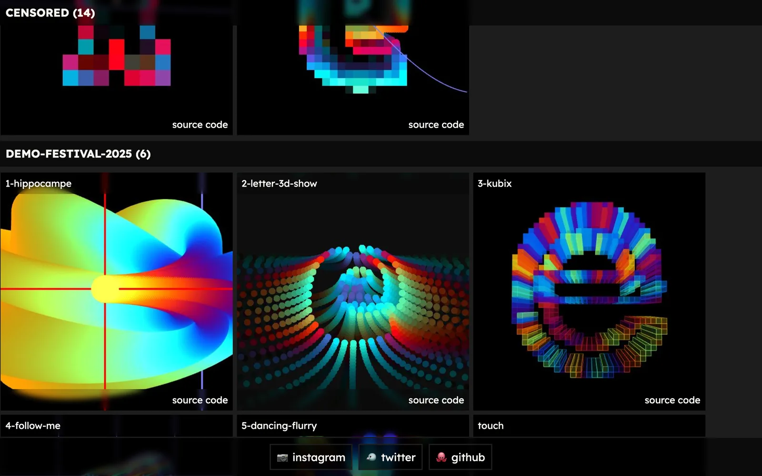Image resolution: width=762 pixels, height=476 pixels.
Task: Open the instagram link in the footer
Action: [x=311, y=457]
